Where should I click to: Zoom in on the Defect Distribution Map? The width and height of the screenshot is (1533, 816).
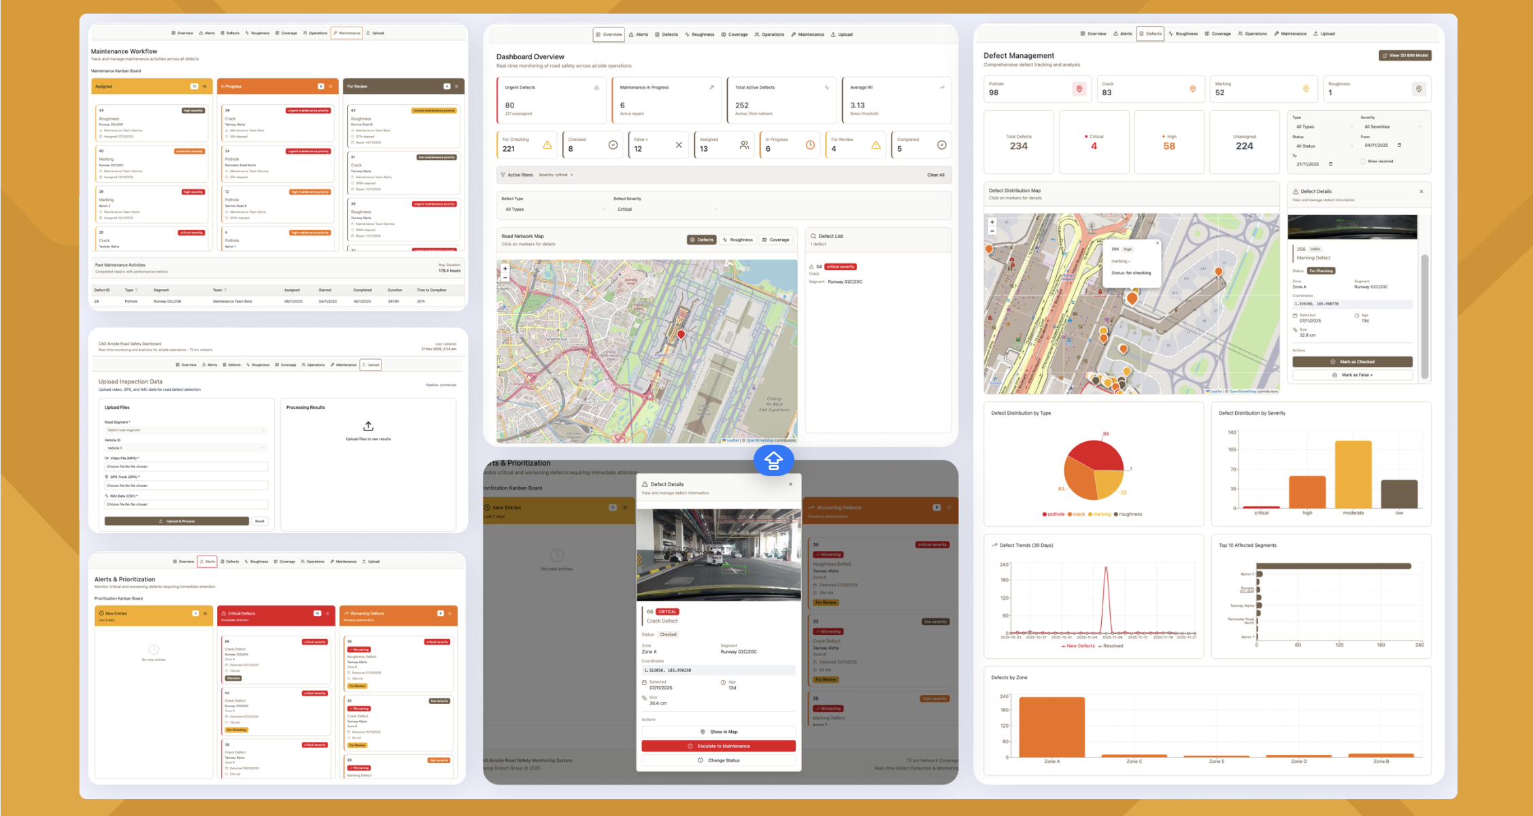[x=992, y=222]
